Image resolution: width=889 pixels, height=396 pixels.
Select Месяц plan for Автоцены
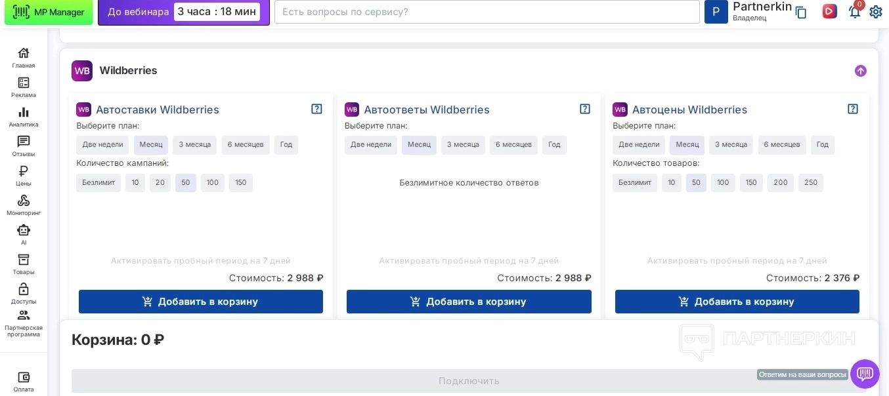tap(687, 145)
